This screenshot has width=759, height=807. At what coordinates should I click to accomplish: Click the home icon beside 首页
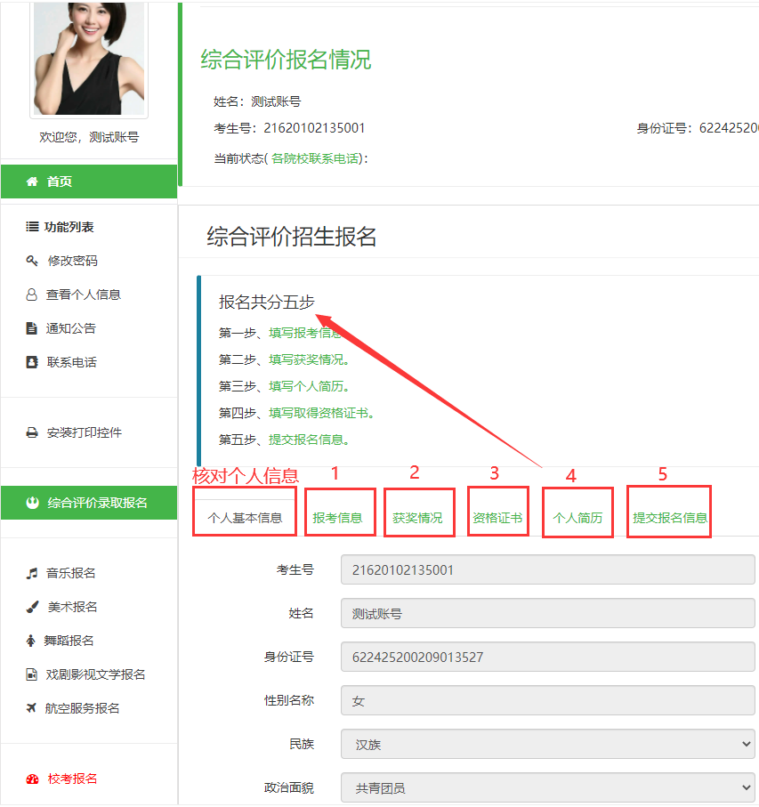32,182
